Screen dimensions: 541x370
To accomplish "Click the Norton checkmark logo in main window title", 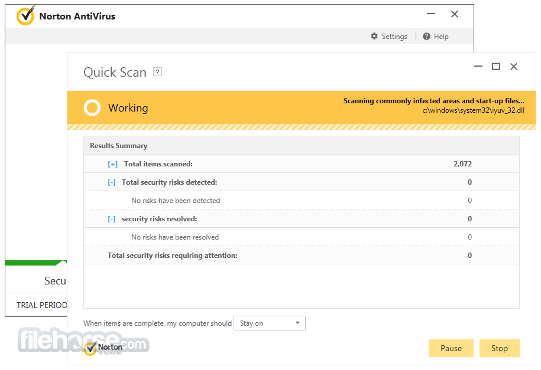I will (25, 16).
